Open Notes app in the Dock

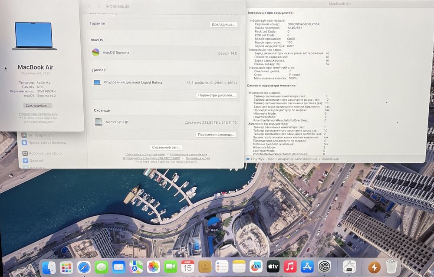[x=239, y=267]
